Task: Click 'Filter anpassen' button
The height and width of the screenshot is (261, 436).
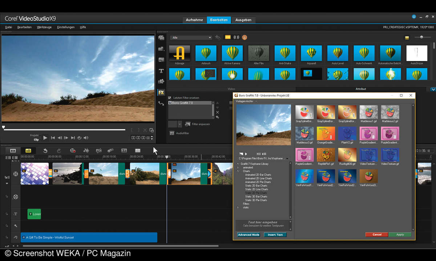Action: tap(197, 124)
